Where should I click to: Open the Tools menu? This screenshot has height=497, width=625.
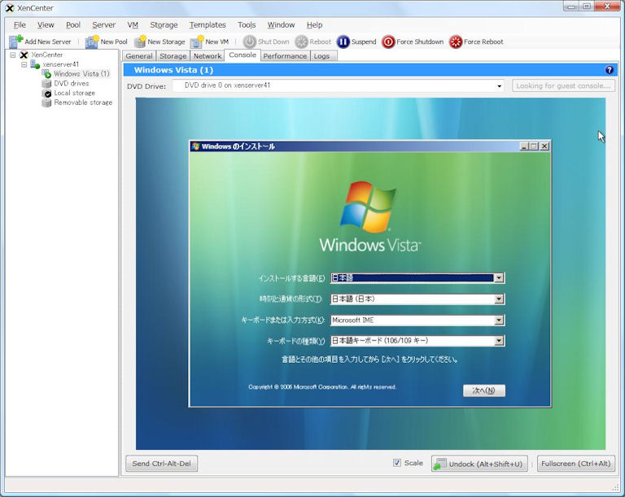tap(247, 24)
